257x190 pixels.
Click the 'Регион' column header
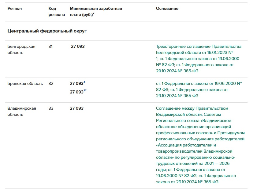(15, 9)
